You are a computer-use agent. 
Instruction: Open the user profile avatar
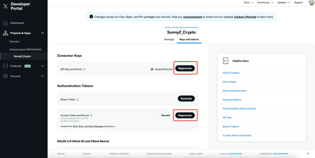[311, 3]
